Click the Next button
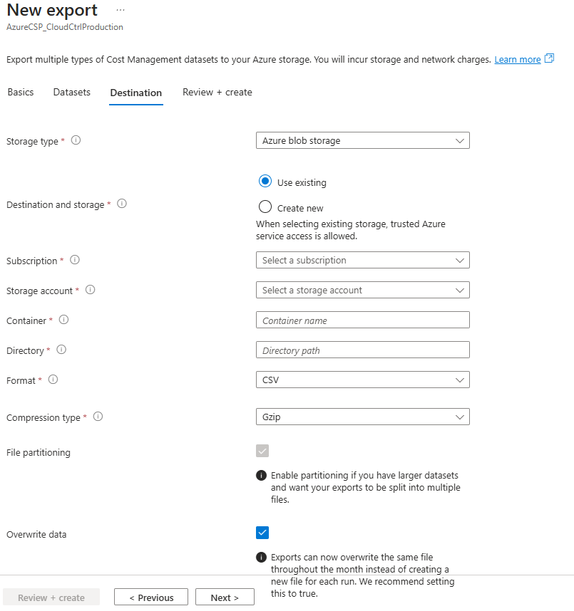The width and height of the screenshot is (574, 611). (x=225, y=597)
